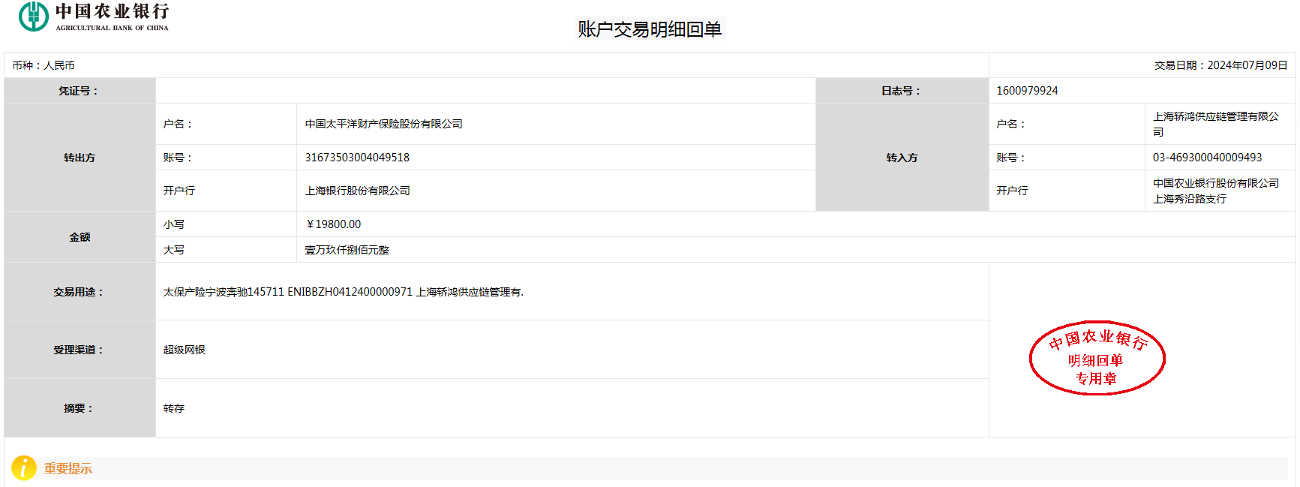Click the 账户交易明细回单 title
Image resolution: width=1300 pixels, height=487 pixels.
(650, 29)
